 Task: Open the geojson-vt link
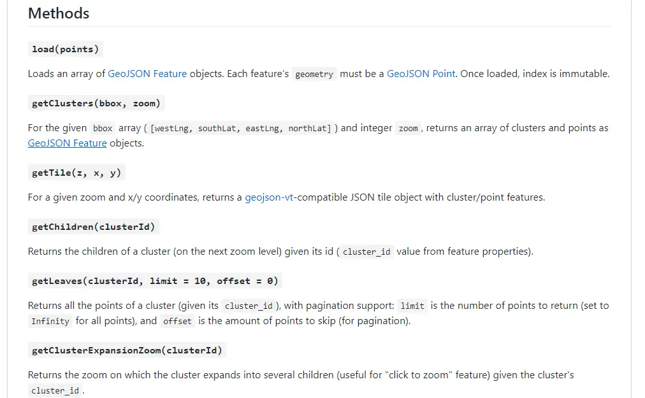(271, 197)
